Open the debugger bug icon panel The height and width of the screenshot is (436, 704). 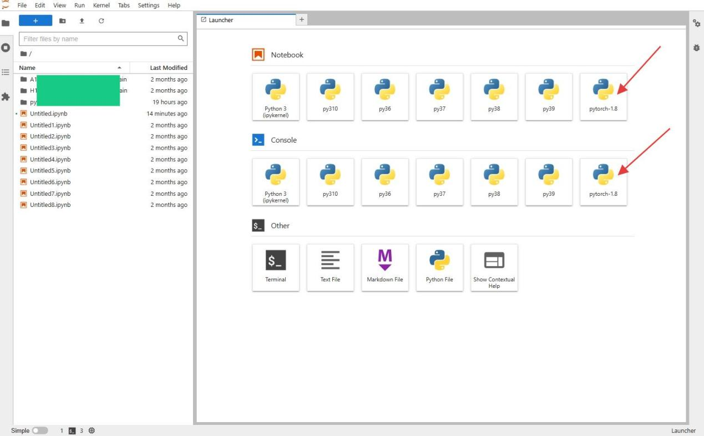coord(696,48)
